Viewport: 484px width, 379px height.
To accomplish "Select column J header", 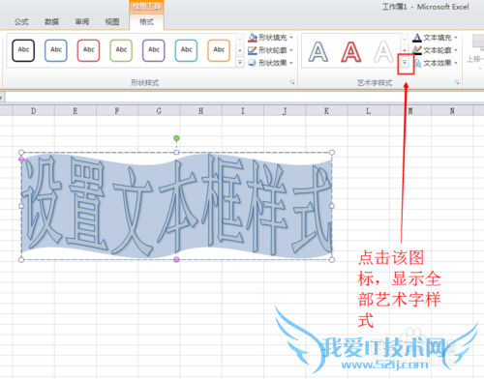I will (285, 111).
